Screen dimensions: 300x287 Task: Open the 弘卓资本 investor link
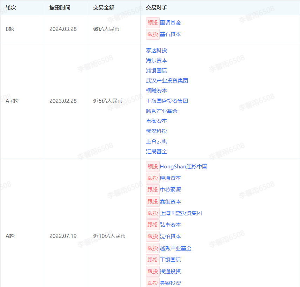[170, 225]
